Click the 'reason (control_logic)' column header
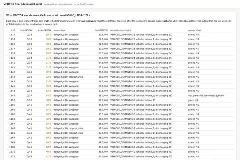The height and width of the screenshot is (160, 240). click(120, 30)
